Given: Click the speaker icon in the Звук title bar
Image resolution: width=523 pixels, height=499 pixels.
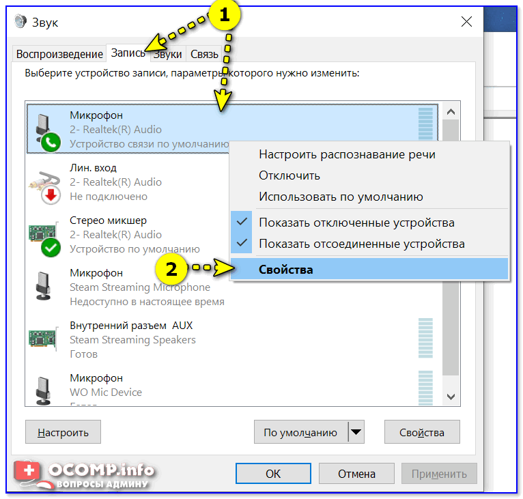Looking at the screenshot, I should 20,22.
